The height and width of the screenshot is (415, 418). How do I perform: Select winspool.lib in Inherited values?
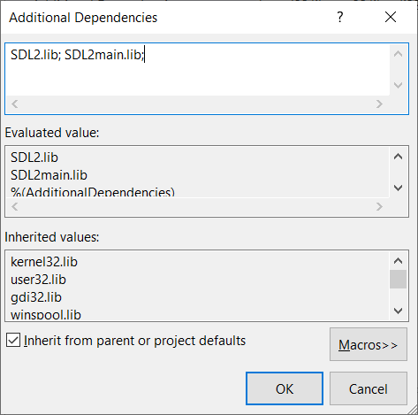click(x=46, y=315)
